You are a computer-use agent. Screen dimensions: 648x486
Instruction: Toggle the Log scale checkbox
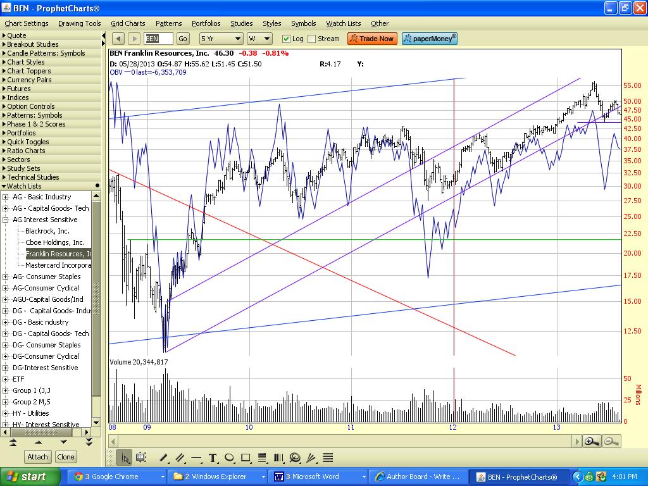pos(286,39)
